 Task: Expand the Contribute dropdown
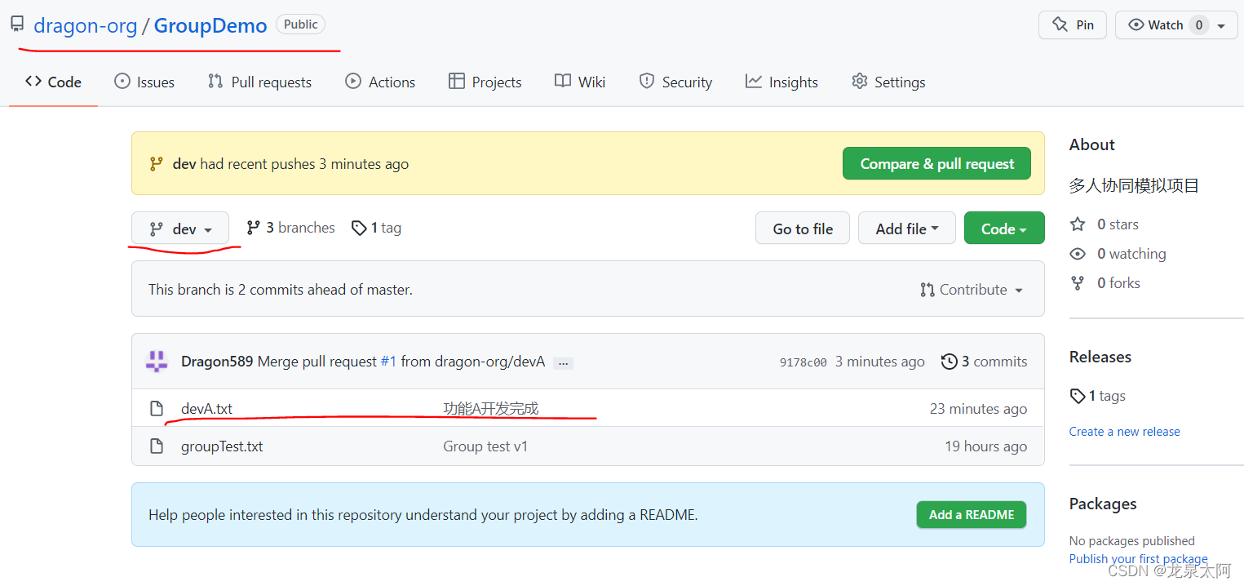[972, 290]
